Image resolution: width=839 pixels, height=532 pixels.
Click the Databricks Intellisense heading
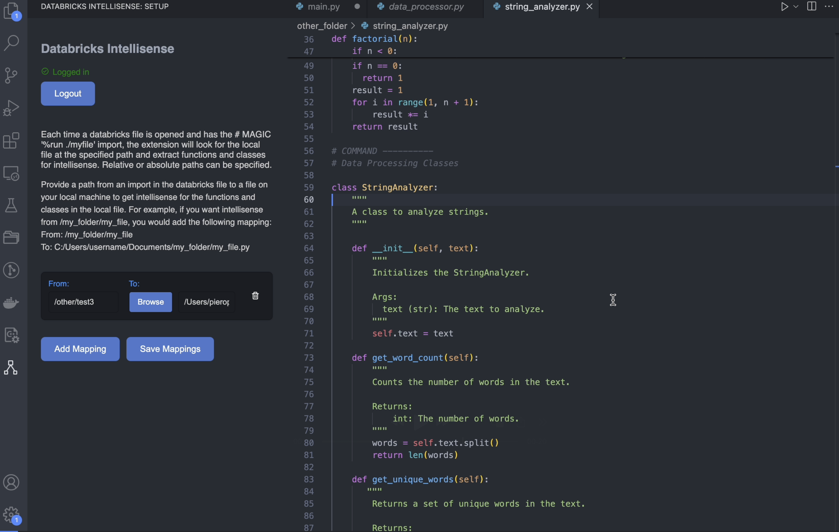[107, 49]
